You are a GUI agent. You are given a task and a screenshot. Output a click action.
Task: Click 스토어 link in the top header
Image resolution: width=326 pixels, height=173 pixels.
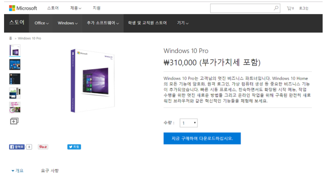(53, 8)
